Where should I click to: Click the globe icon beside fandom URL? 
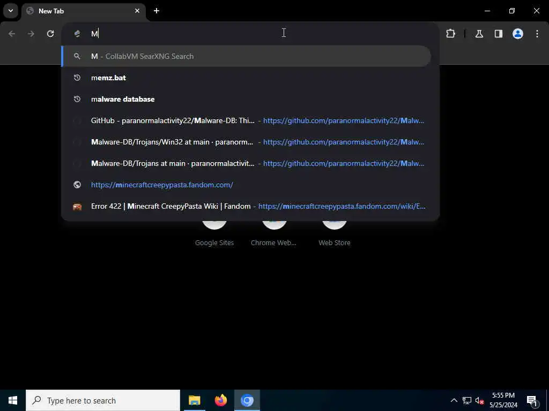(77, 185)
